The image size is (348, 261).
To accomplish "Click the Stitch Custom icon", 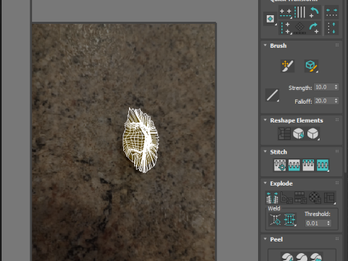I will pyautogui.click(x=280, y=165).
